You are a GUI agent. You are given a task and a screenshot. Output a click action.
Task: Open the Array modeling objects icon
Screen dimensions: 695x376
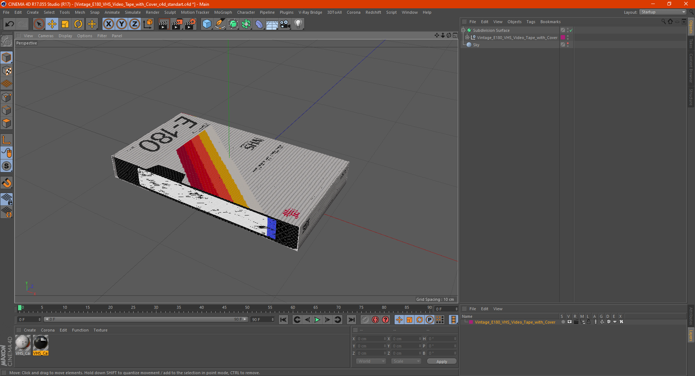point(246,24)
